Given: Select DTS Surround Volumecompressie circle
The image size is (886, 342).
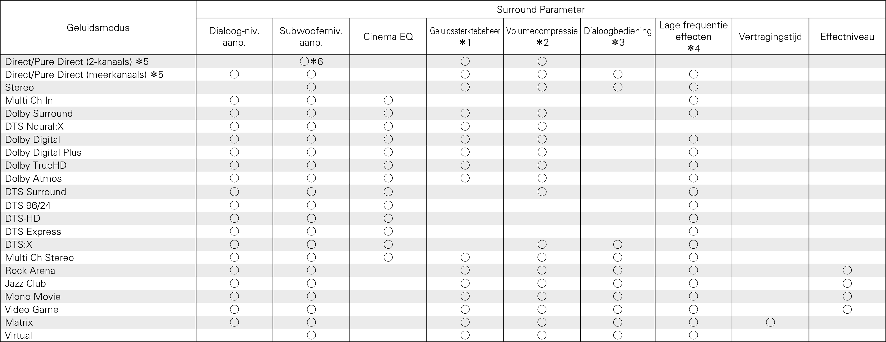Looking at the screenshot, I should pos(542,192).
